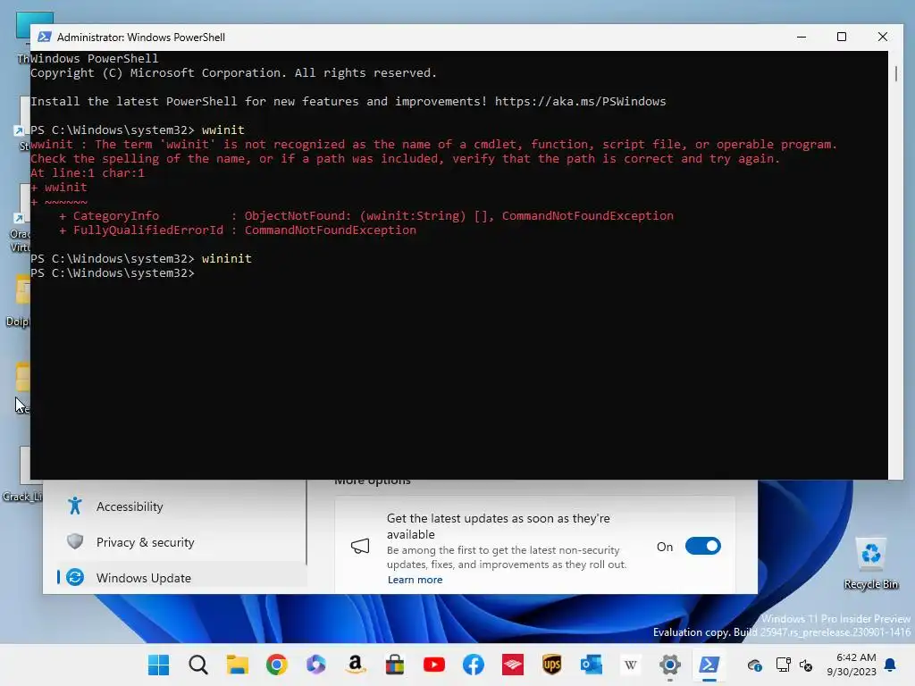Click the PowerShell title bar icon

click(x=45, y=37)
